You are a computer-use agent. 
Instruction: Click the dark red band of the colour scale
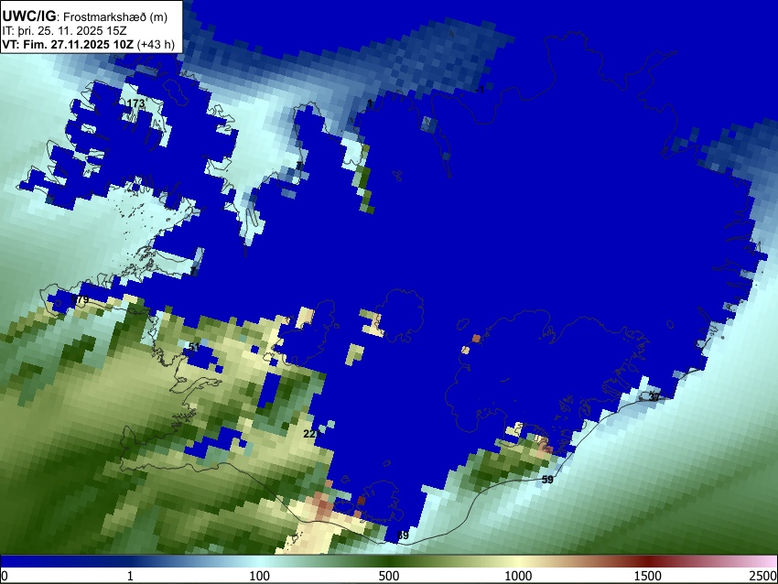pos(648,561)
